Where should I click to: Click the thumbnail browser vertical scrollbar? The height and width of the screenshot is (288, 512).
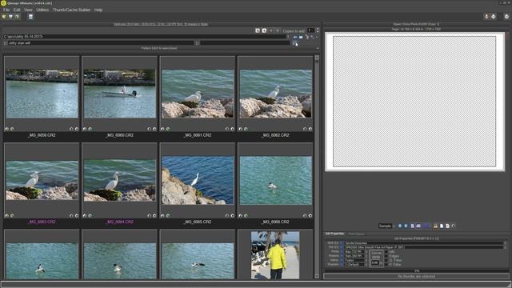pyautogui.click(x=317, y=166)
